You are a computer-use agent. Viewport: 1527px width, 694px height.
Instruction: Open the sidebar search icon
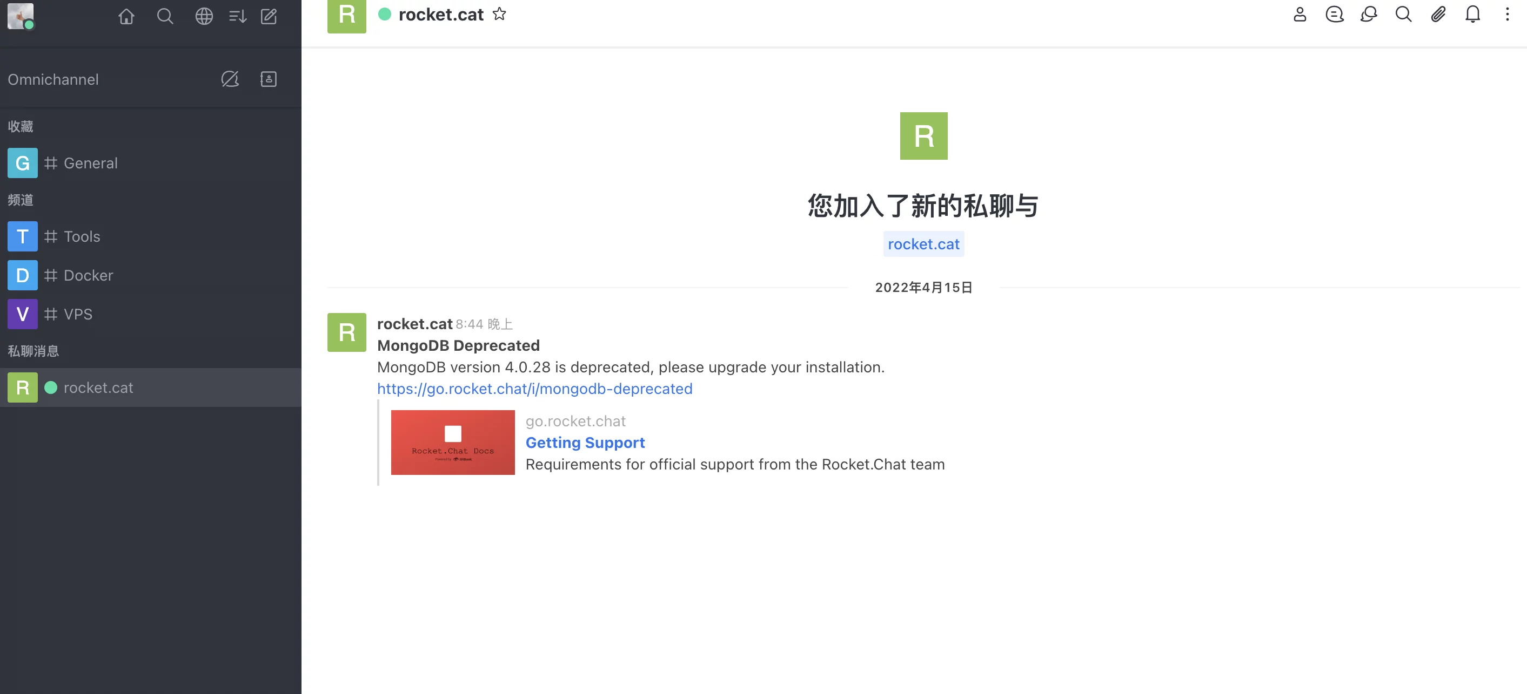coord(165,16)
